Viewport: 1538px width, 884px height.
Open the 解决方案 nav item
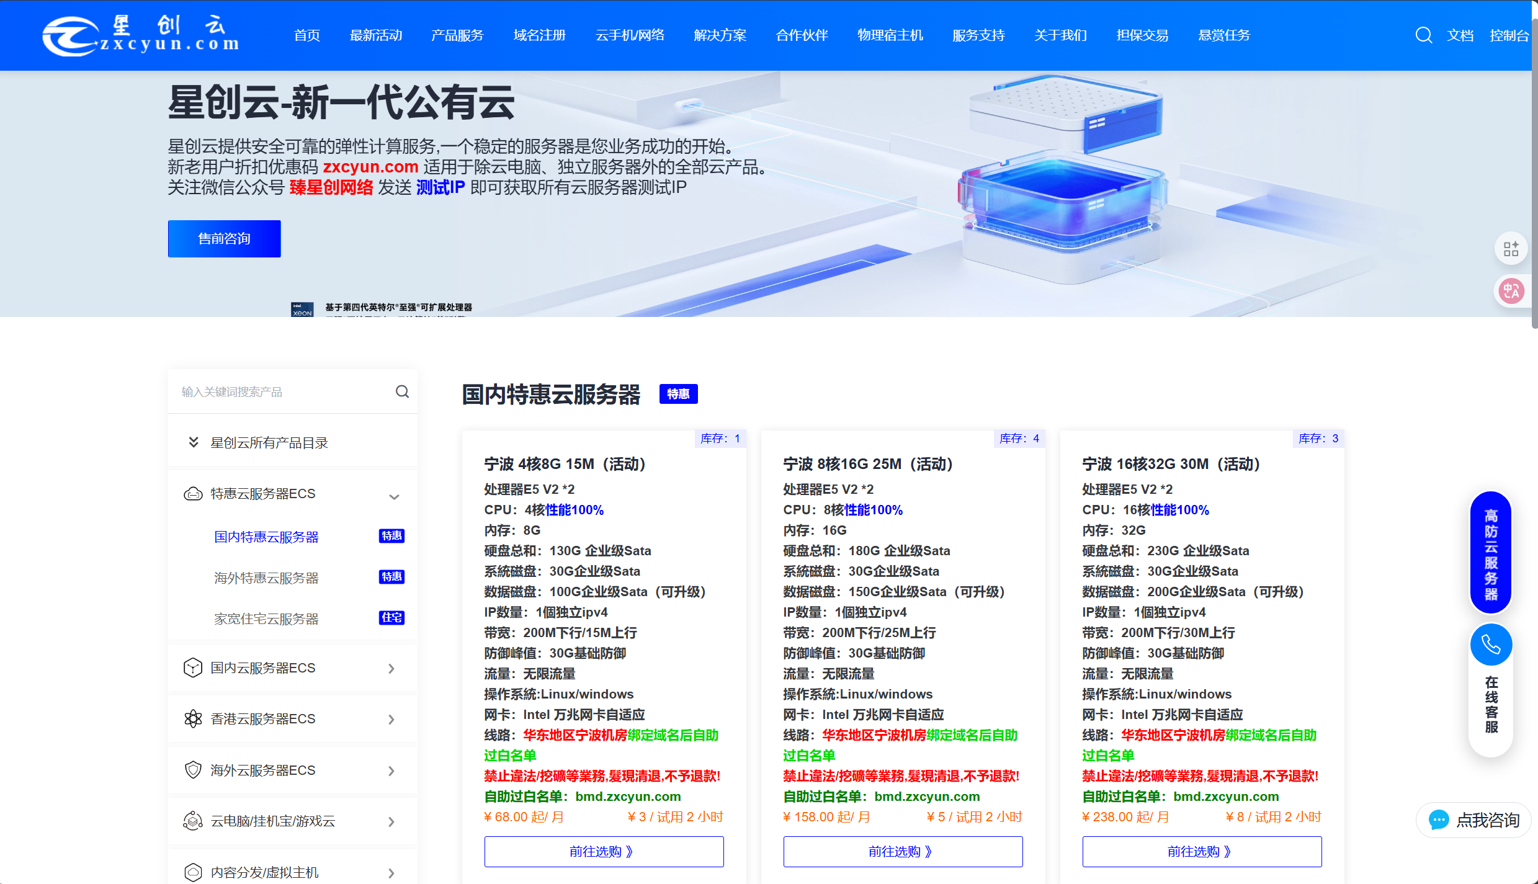tap(720, 35)
